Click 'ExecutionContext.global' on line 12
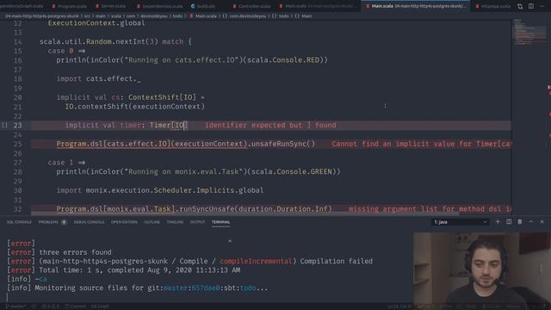The height and width of the screenshot is (310, 551). (x=96, y=23)
